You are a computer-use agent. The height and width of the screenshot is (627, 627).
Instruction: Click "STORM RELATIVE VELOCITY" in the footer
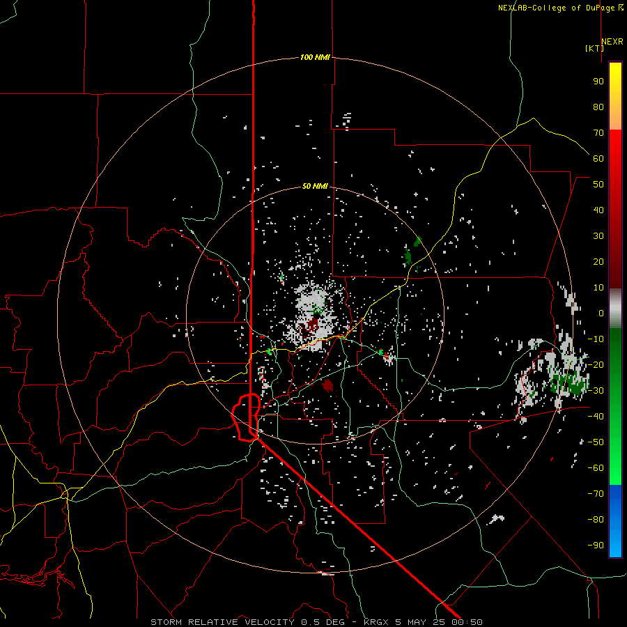222,622
